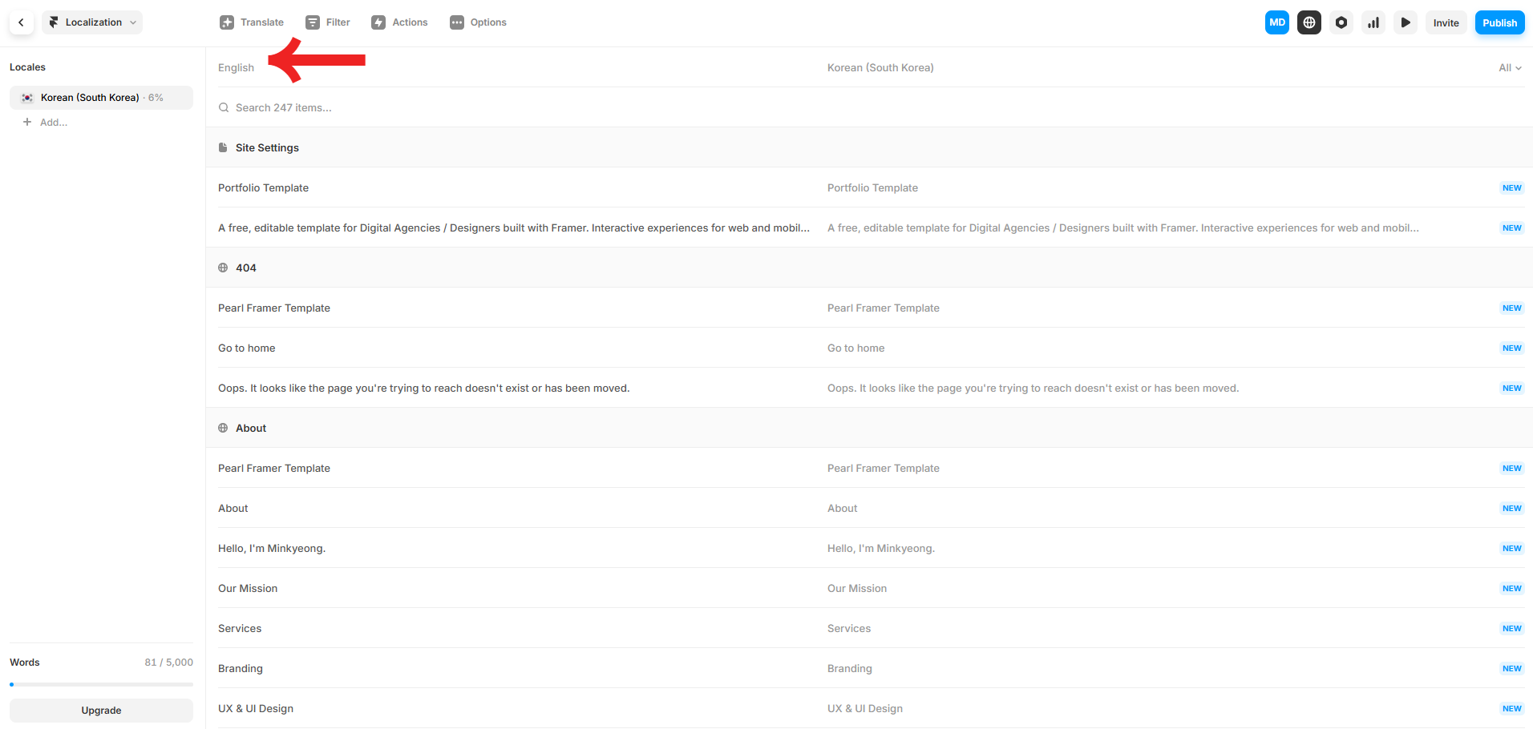Image resolution: width=1533 pixels, height=729 pixels.
Task: Click the Korean (South Korea) column header
Action: pyautogui.click(x=880, y=68)
